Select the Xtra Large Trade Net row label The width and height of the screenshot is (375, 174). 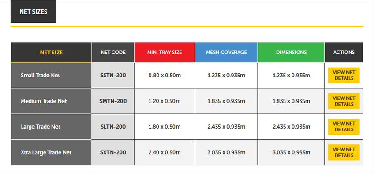point(46,152)
